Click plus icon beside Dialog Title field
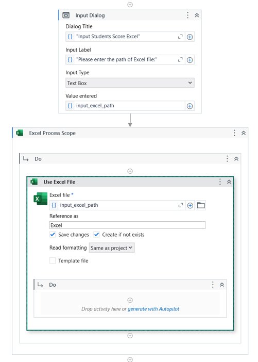Viewport: 258px width, 362px height. 190,37
